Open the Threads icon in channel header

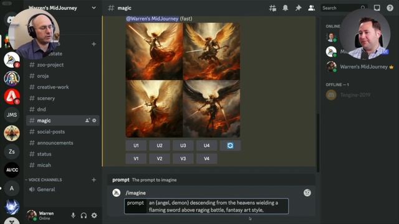click(272, 8)
